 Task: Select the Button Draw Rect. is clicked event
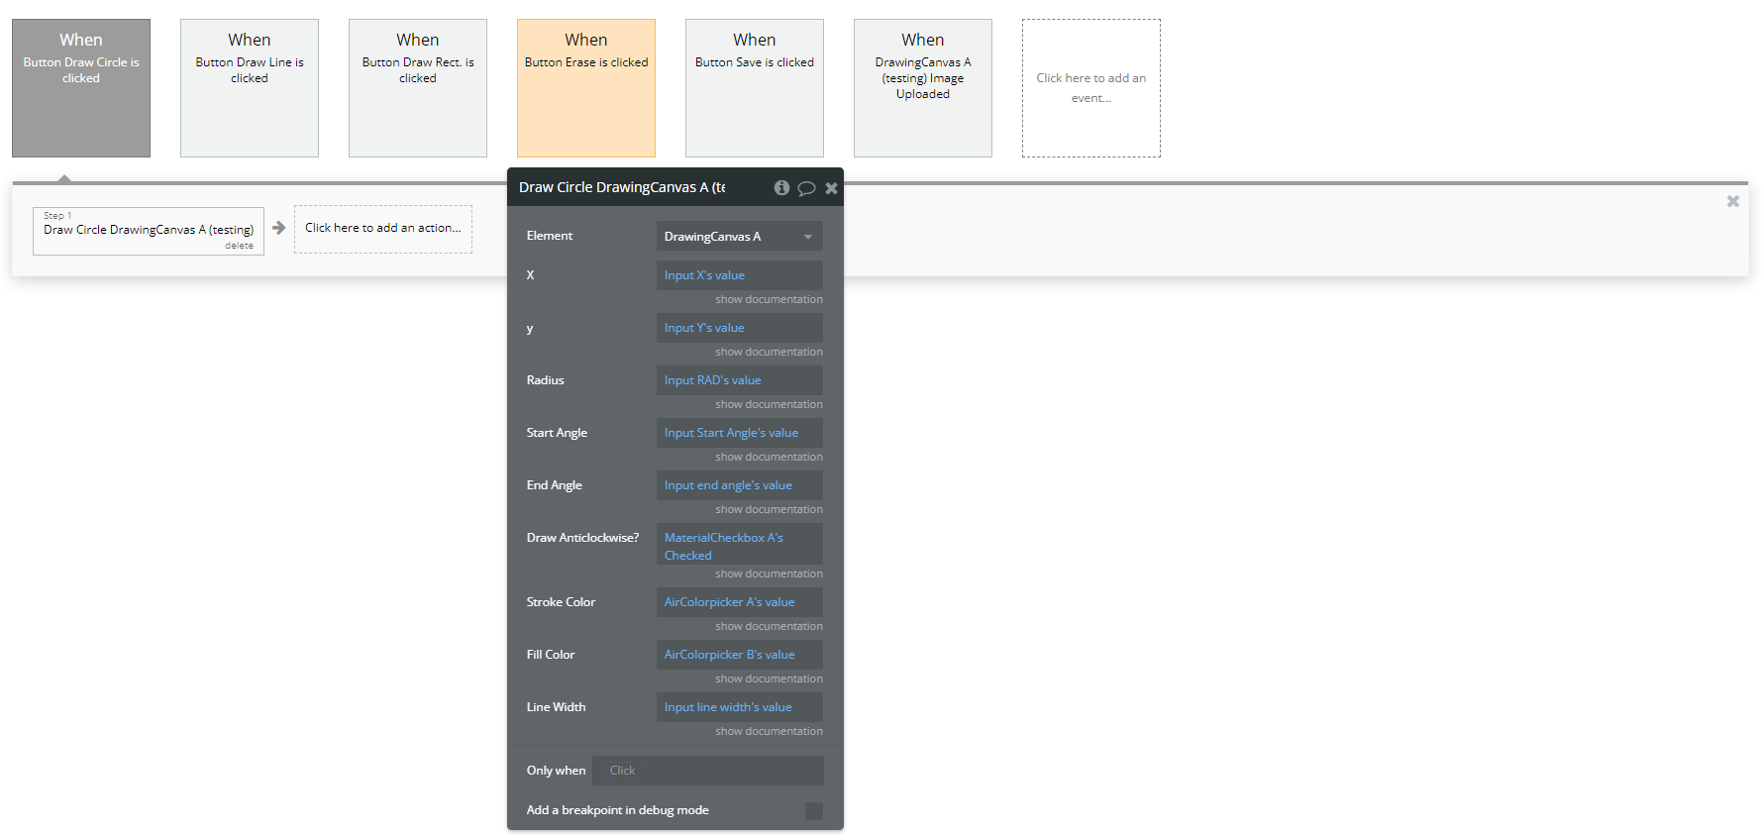[418, 88]
